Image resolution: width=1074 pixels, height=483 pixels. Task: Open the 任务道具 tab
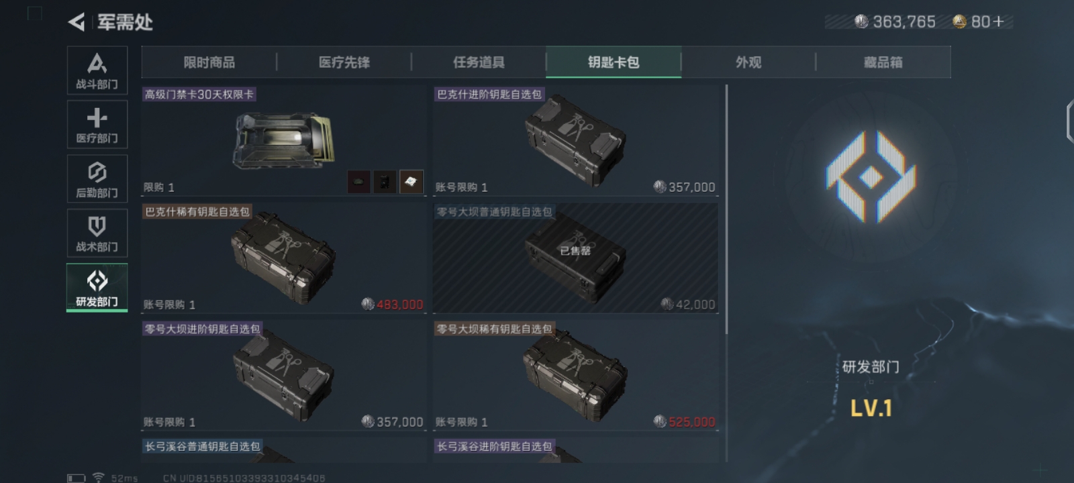click(479, 62)
